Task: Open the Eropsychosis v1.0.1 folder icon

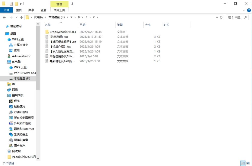Action: [x=47, y=32]
